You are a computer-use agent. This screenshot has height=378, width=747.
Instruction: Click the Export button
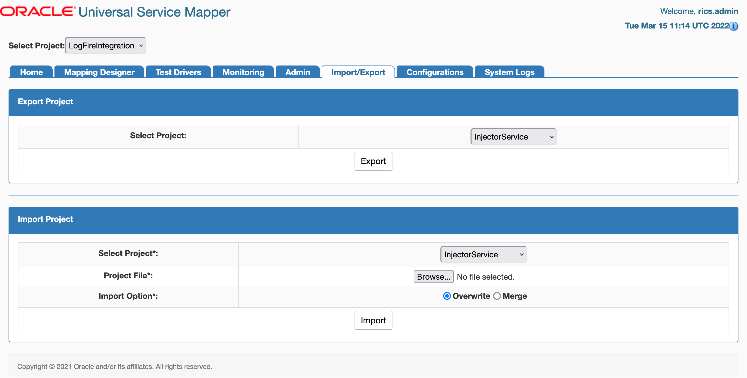pos(373,161)
